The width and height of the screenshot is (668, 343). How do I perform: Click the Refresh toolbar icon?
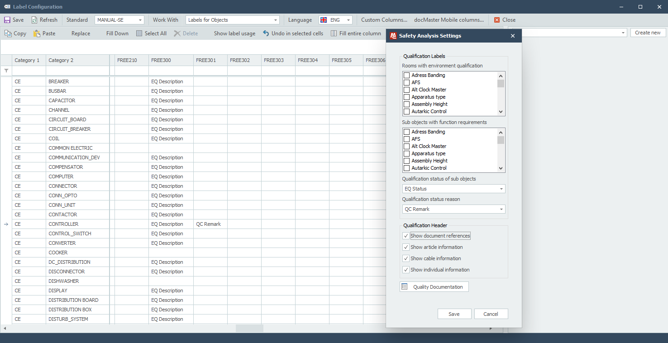coord(34,20)
